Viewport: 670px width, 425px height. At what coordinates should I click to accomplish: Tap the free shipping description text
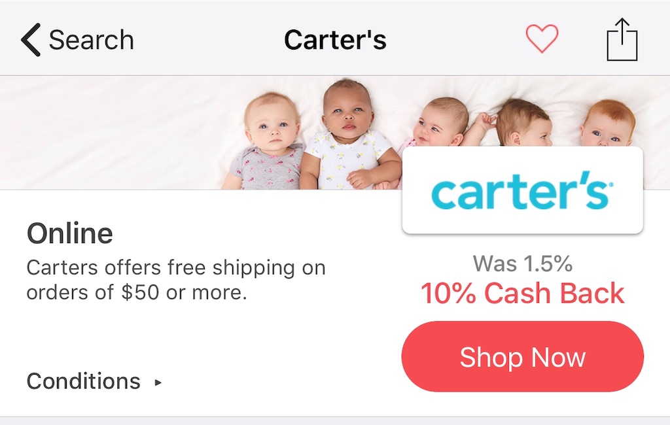(175, 280)
